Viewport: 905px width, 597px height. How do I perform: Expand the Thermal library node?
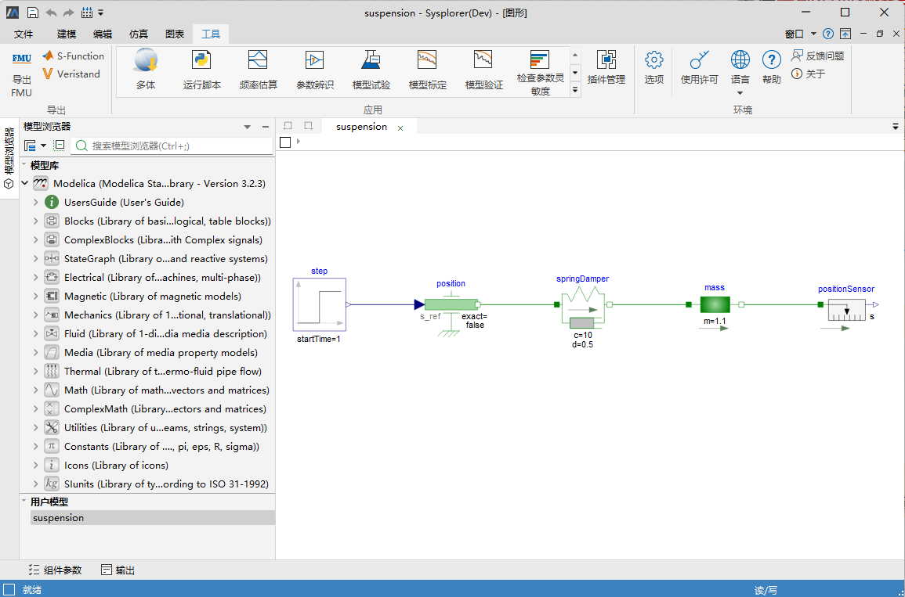click(35, 372)
